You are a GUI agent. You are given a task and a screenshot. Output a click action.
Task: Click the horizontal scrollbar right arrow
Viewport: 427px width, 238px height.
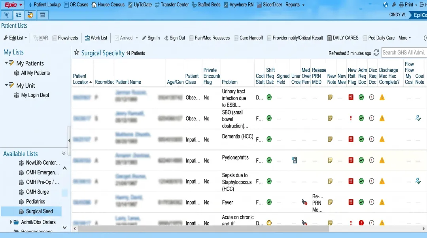pyautogui.click(x=423, y=229)
